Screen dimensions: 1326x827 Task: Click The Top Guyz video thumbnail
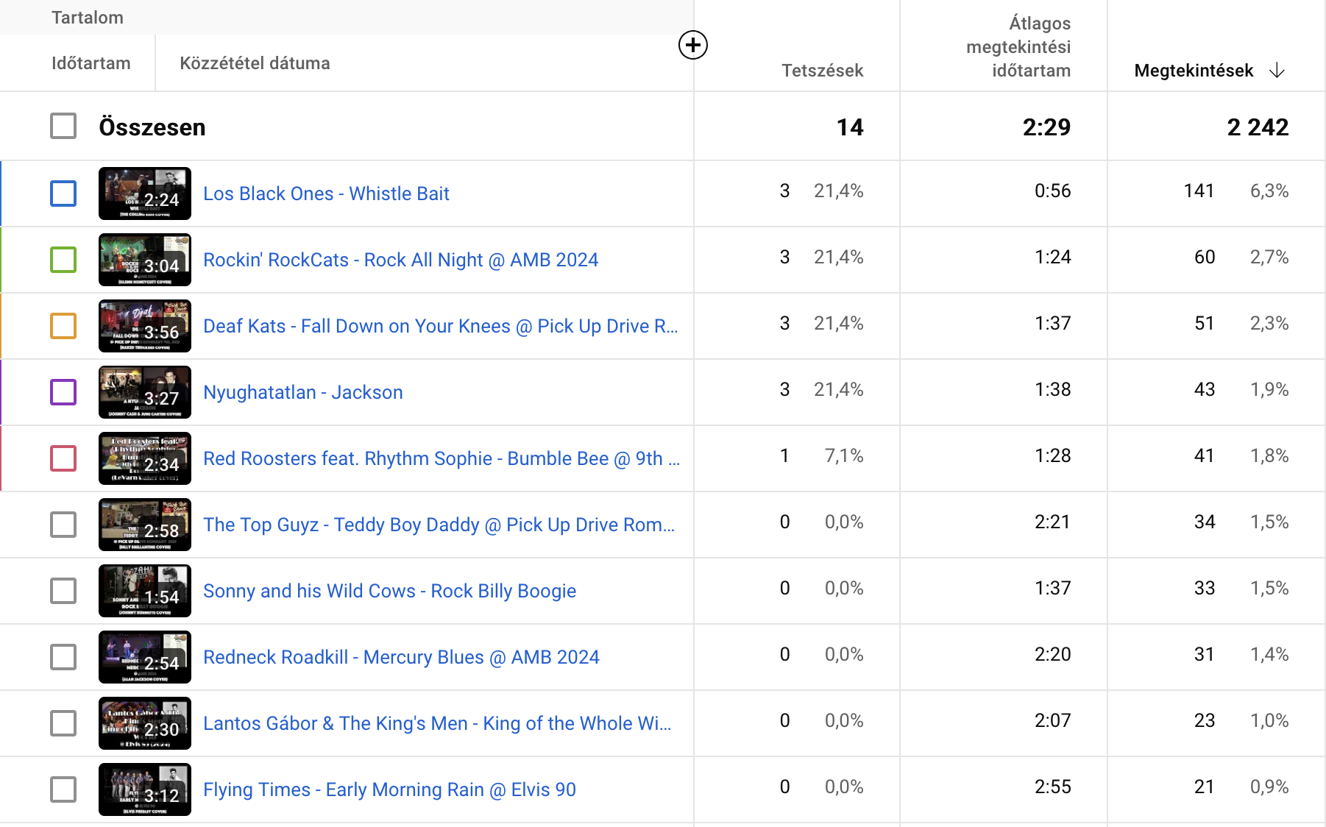point(145,525)
